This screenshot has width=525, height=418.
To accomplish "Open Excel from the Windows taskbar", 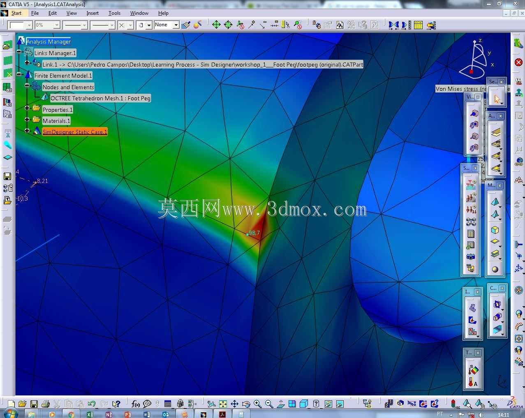I will click(x=90, y=414).
